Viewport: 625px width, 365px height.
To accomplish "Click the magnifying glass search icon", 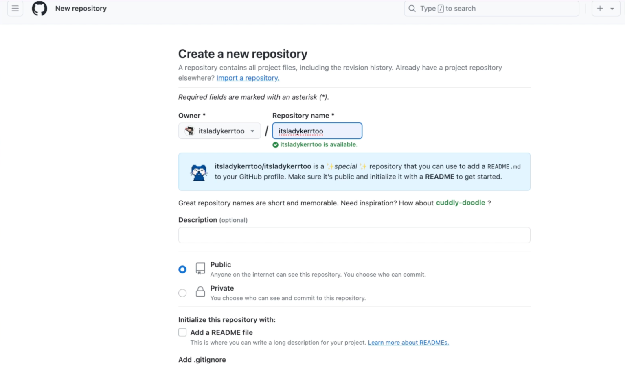I will pos(412,8).
